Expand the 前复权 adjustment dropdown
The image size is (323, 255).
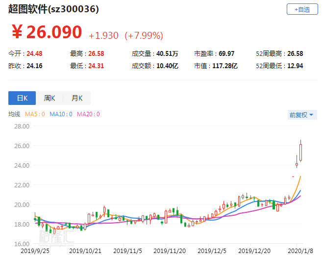click(302, 115)
